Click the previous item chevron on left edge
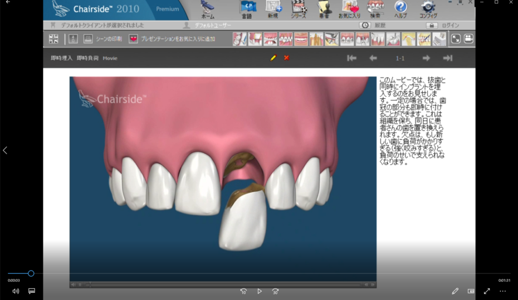The width and height of the screenshot is (518, 300). [x=5, y=151]
